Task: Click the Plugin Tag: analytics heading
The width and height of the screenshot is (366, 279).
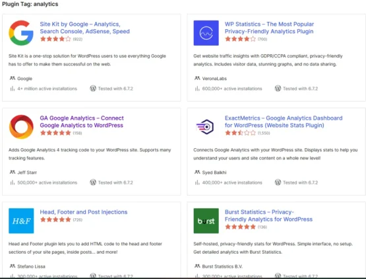Action: pos(30,4)
